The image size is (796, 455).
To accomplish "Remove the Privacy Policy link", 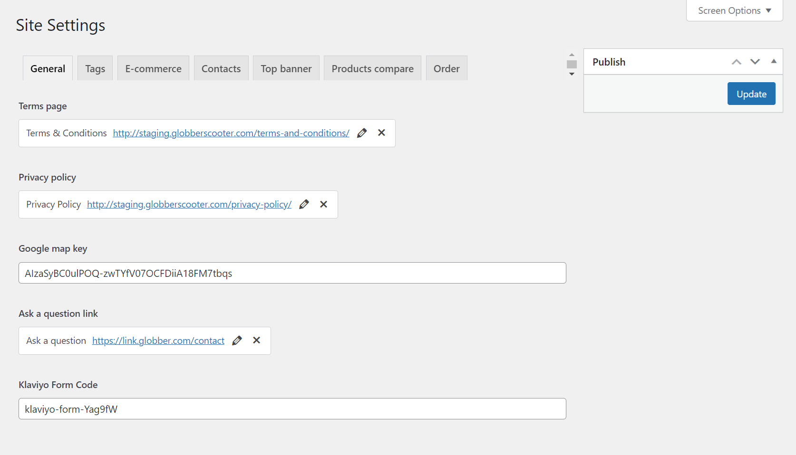I will click(x=323, y=204).
